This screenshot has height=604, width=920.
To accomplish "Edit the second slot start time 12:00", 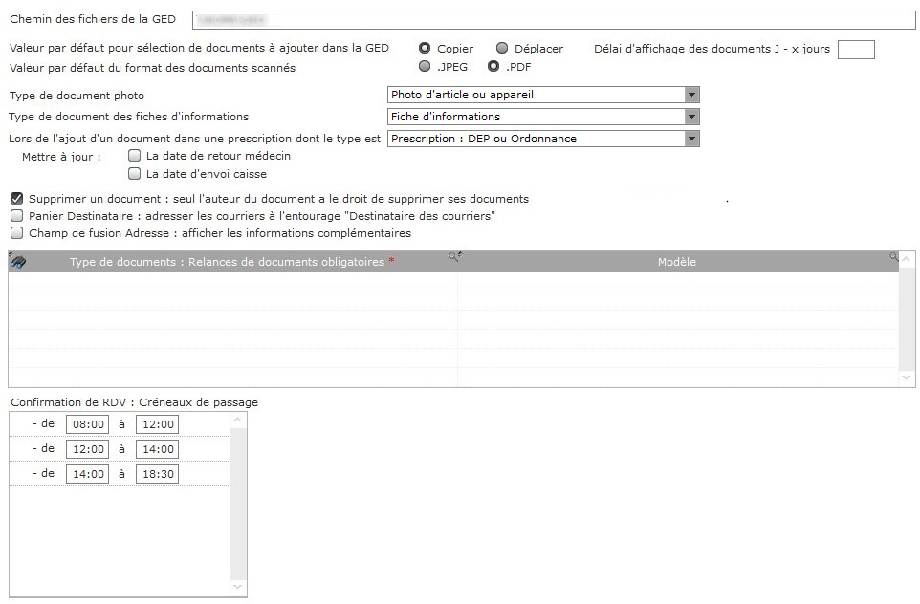I will click(87, 449).
